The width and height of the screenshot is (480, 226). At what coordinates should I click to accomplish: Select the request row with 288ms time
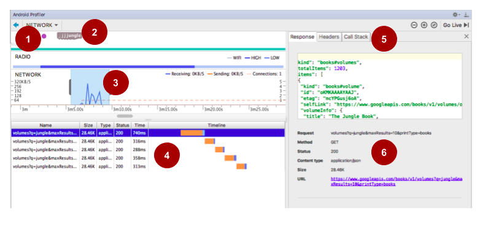click(148, 149)
